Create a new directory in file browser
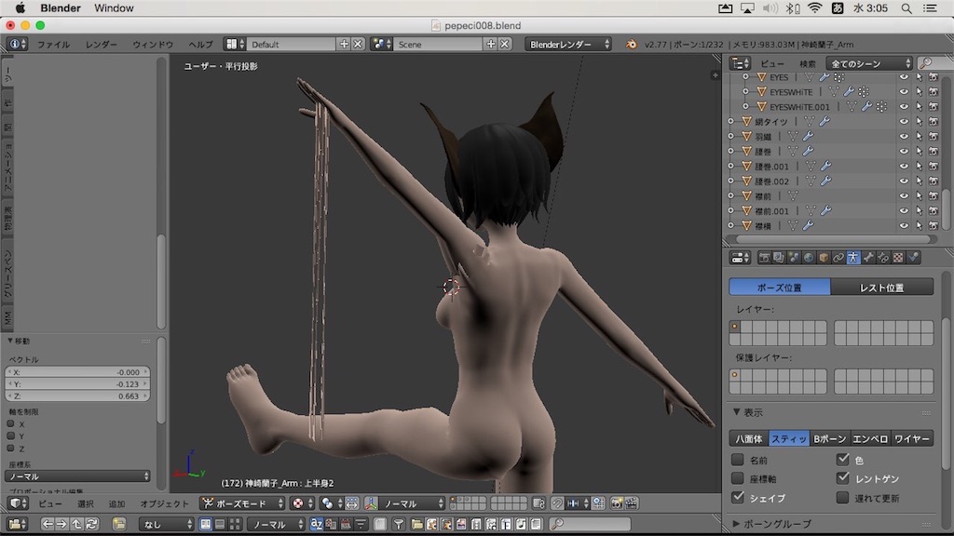 (118, 524)
